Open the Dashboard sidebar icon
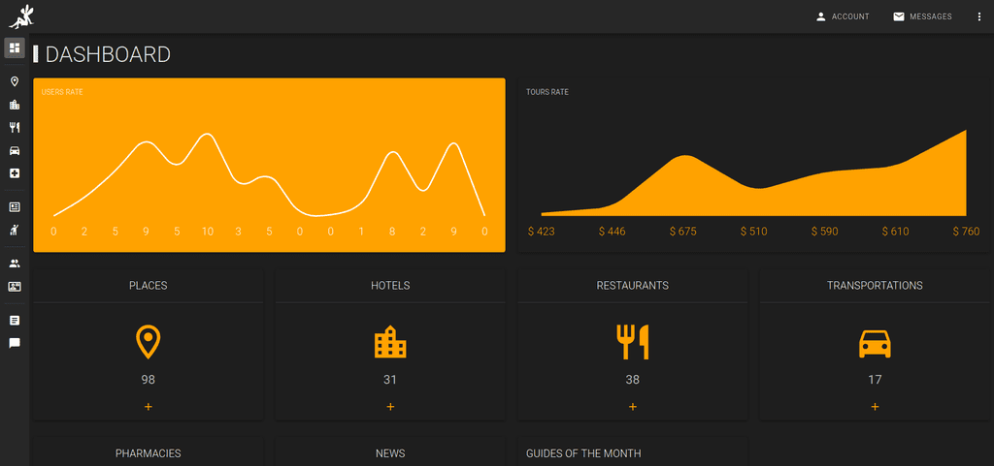Image resolution: width=994 pixels, height=466 pixels. (x=15, y=48)
